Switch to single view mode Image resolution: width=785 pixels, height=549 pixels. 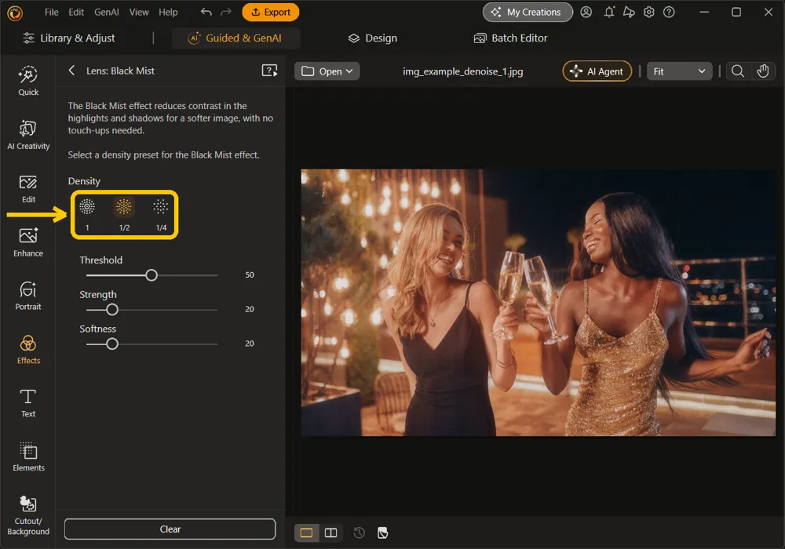[x=306, y=533]
